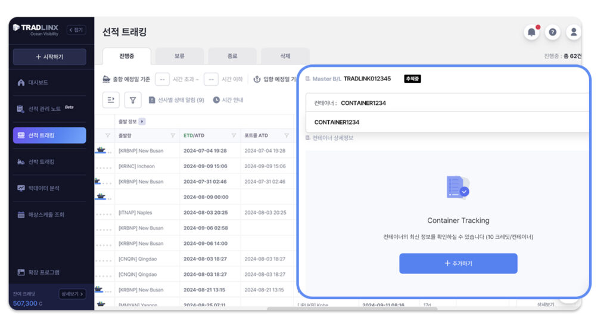Image resolution: width=610 pixels, height=314 pixels.
Task: Click Master B/L number TRADLINK012345
Action: tap(367, 79)
